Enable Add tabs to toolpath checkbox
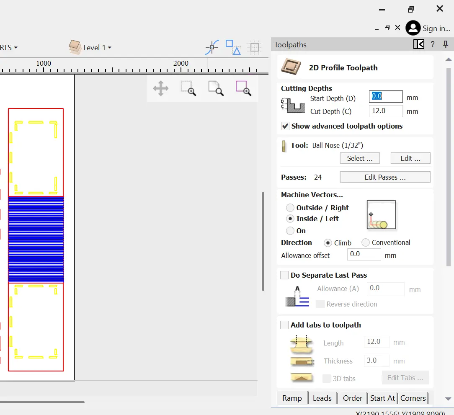 pos(284,325)
